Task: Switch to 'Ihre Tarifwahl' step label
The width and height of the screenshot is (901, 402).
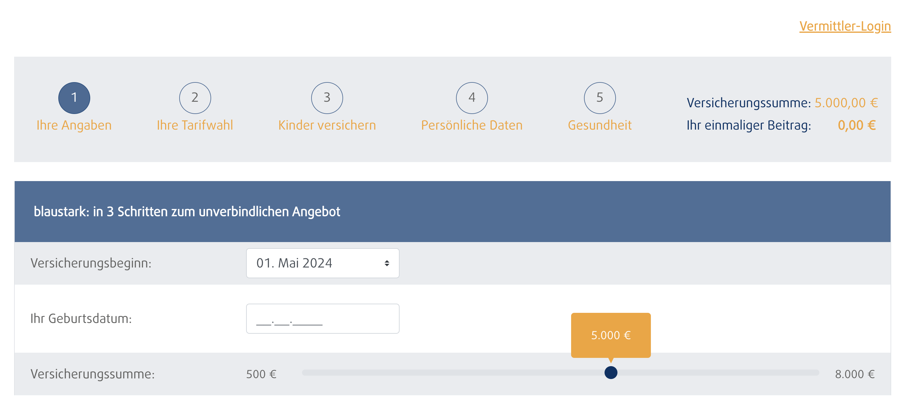Action: (195, 125)
